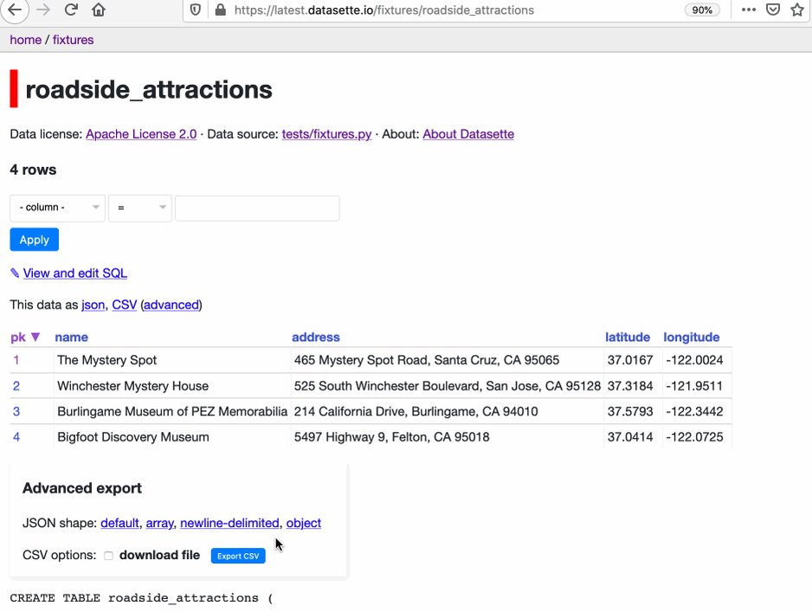Click Burlingame Museum of PEZ Memorabilia cell
This screenshot has width=812, height=612.
click(x=172, y=411)
